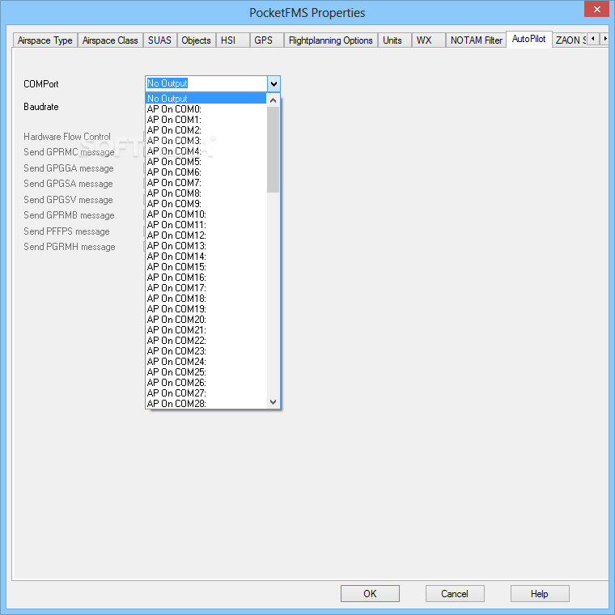Viewport: 615px width, 615px height.
Task: Close the PocketFMS Properties window
Action: 596,9
